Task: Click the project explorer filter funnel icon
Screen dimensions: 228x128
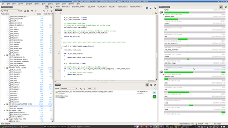Action: click(47, 11)
